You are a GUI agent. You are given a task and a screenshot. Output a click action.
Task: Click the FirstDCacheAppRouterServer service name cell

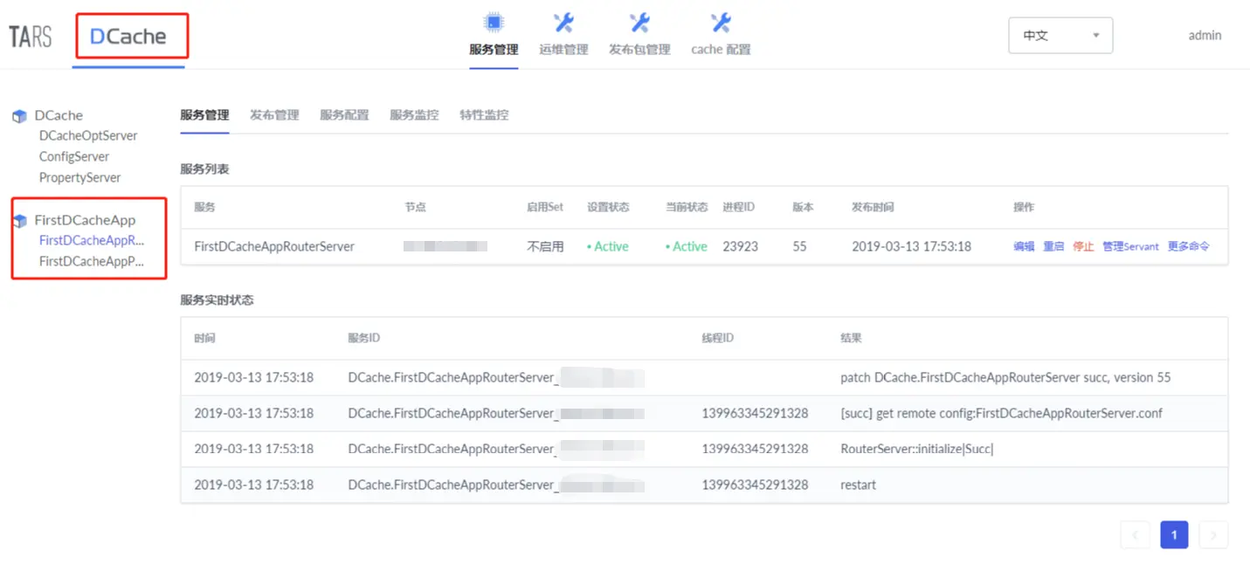click(x=274, y=247)
